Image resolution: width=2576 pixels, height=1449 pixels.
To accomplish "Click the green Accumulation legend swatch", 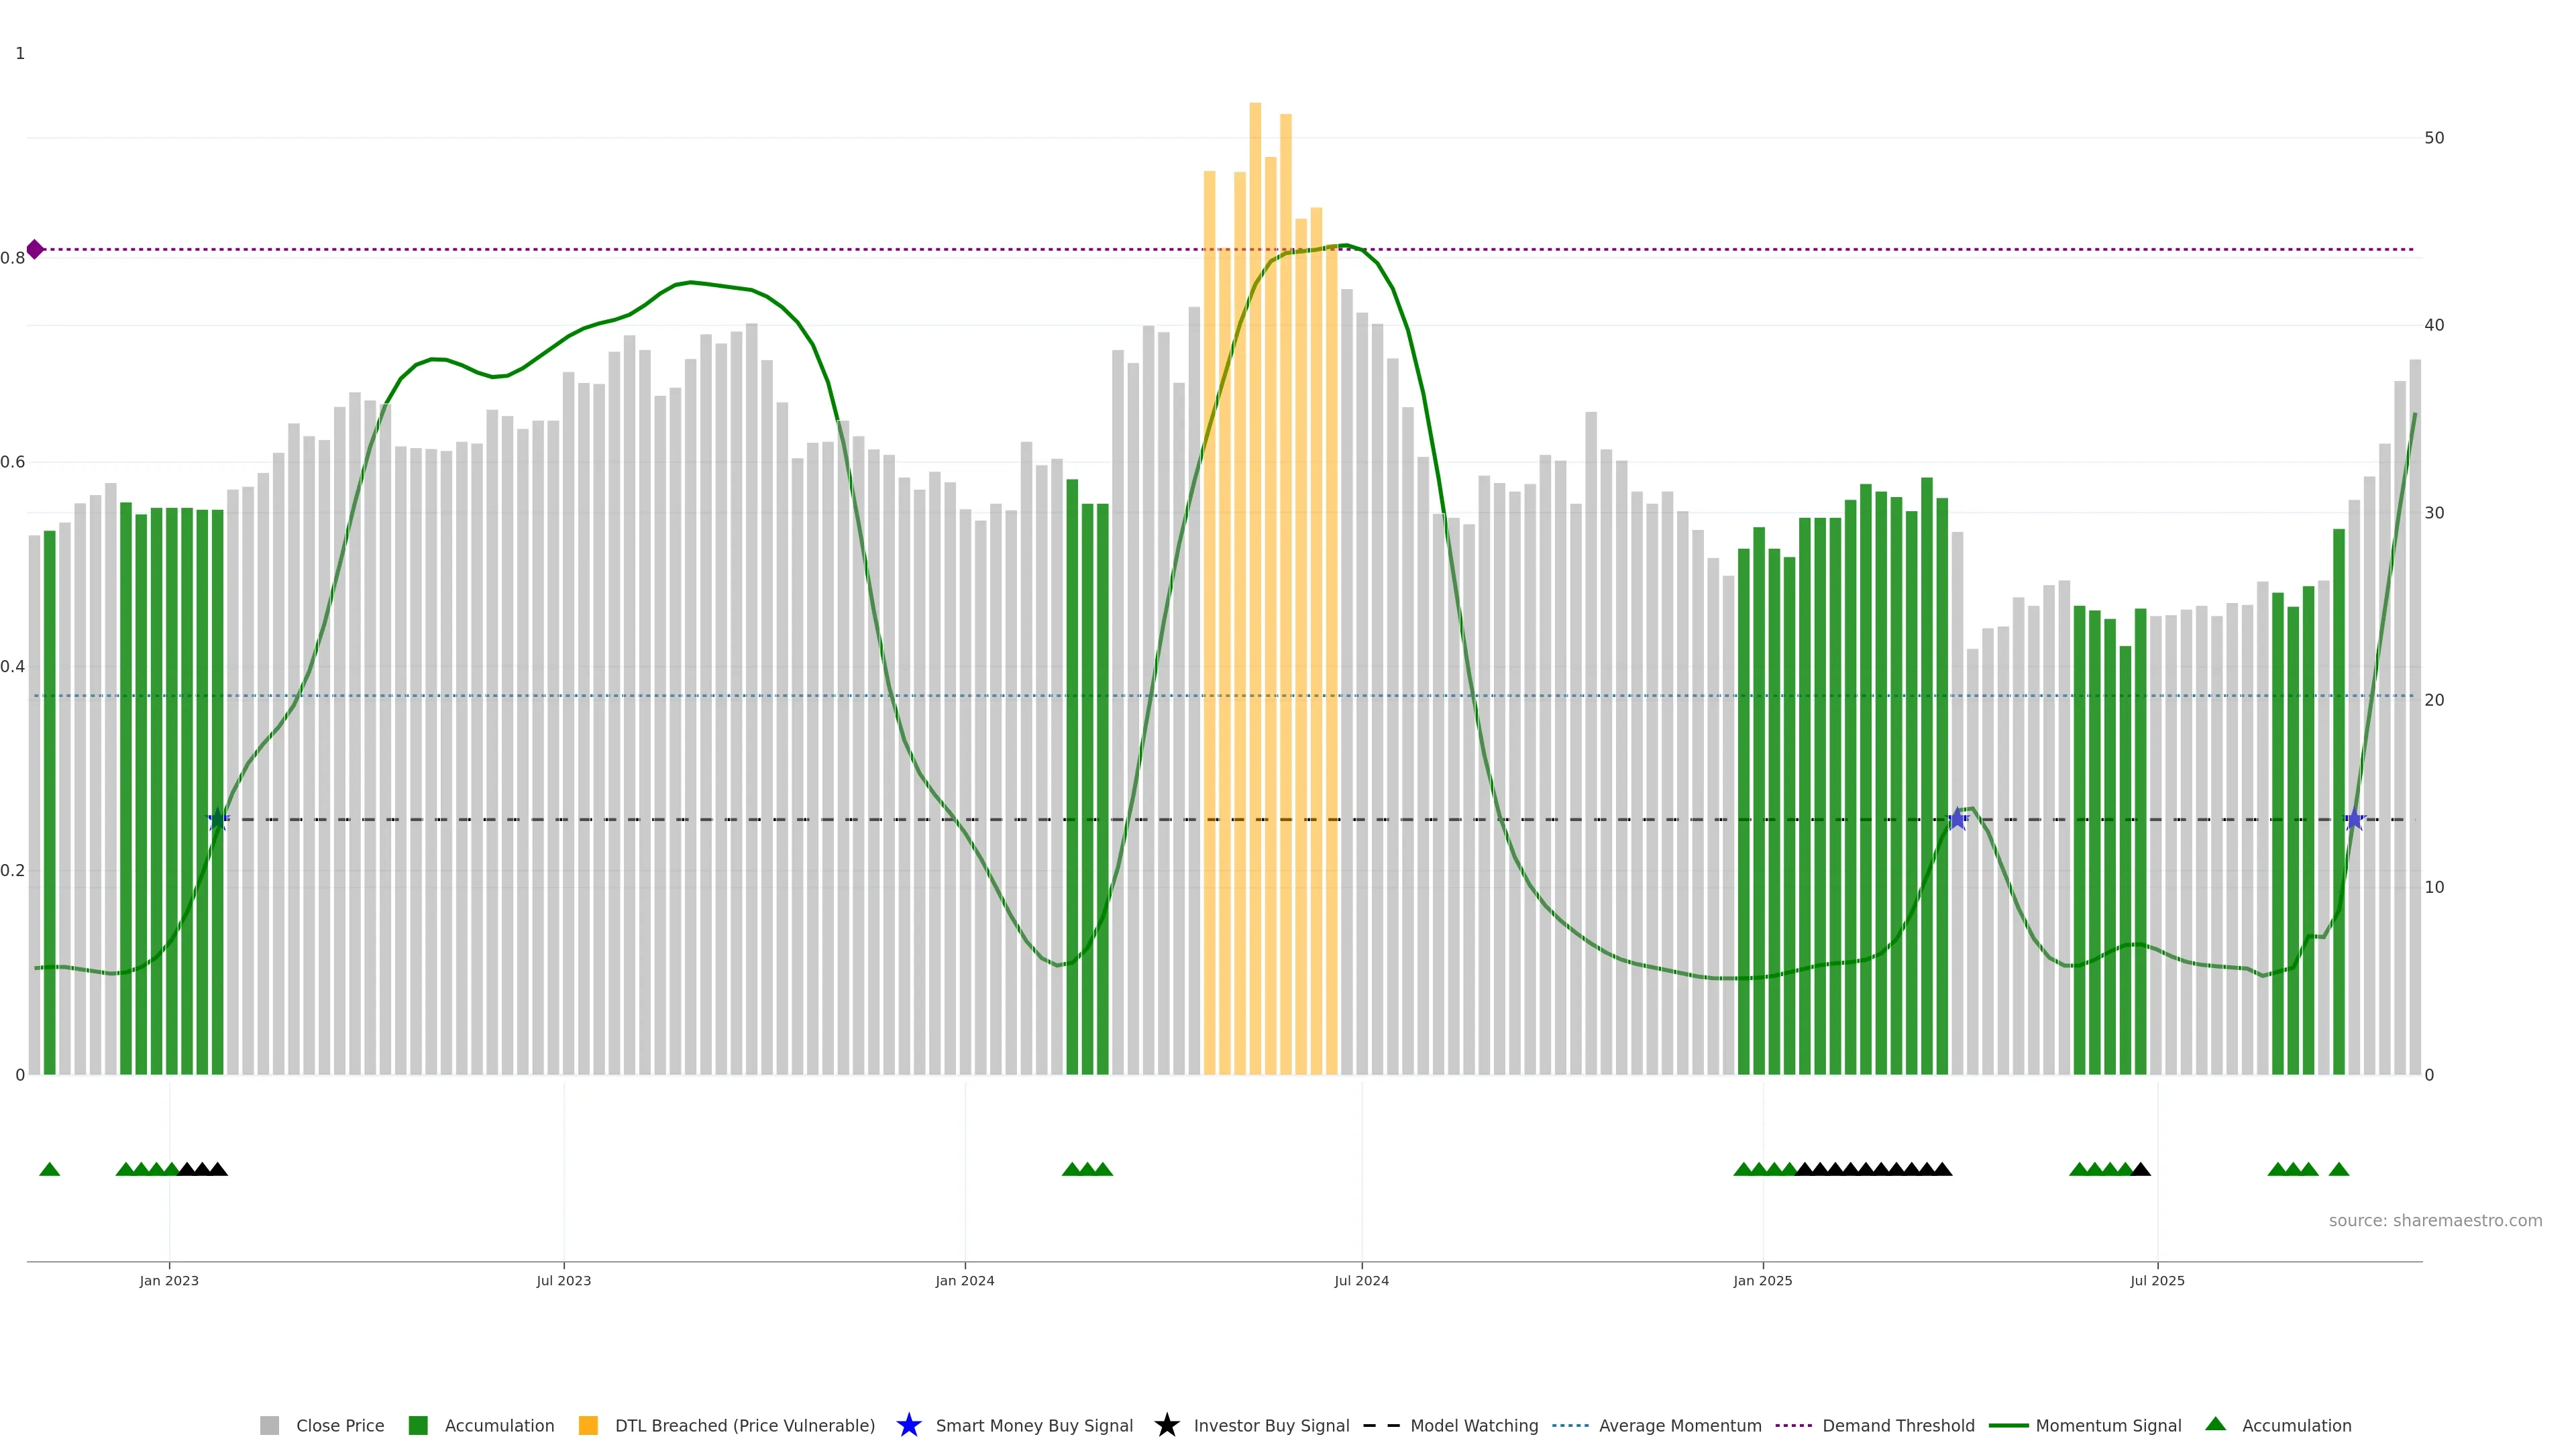I will pos(418,1426).
